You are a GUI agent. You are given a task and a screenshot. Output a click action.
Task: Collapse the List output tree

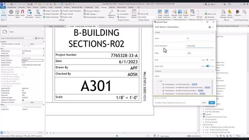click(158, 81)
